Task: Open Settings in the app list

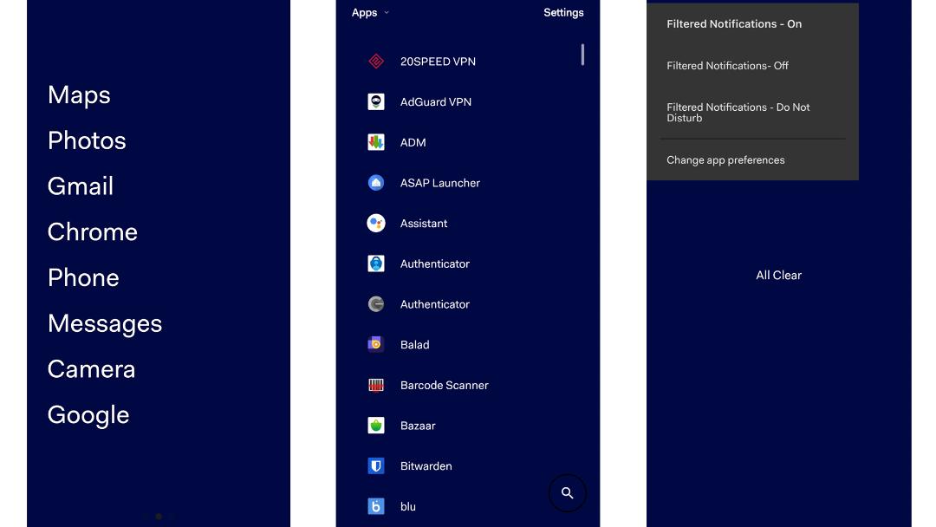Action: click(563, 12)
